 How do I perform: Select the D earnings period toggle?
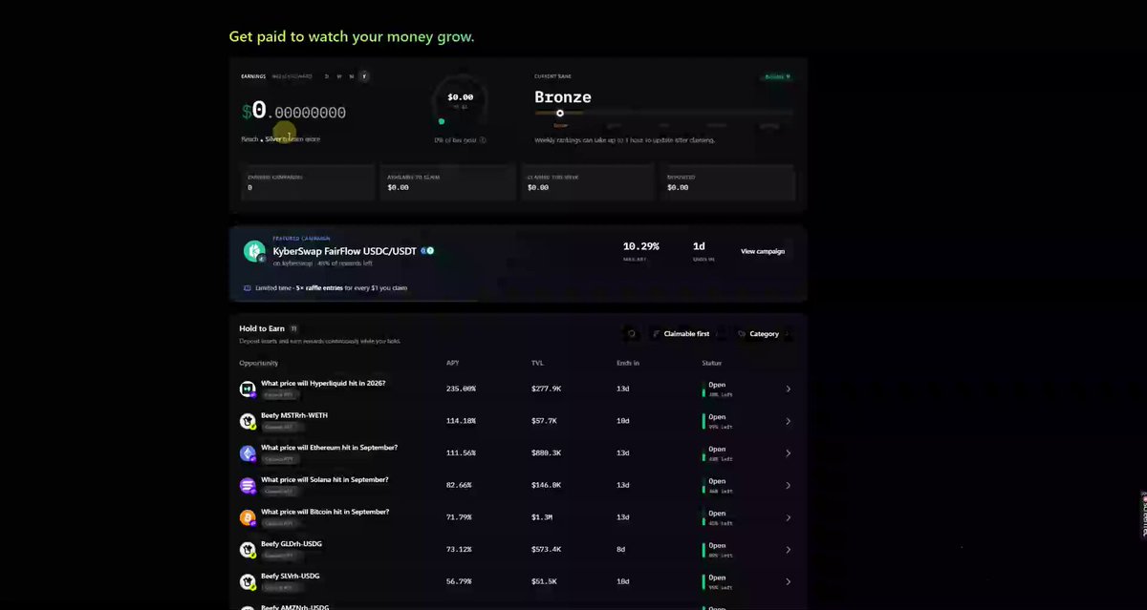tap(327, 76)
